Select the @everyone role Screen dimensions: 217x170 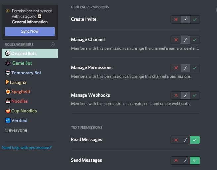tap(16, 130)
